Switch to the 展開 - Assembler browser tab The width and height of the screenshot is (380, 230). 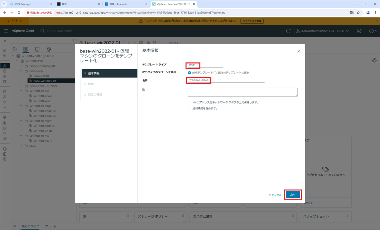tap(125, 4)
